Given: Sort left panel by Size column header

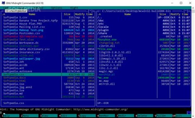Looking at the screenshot, I should pos(67,14).
